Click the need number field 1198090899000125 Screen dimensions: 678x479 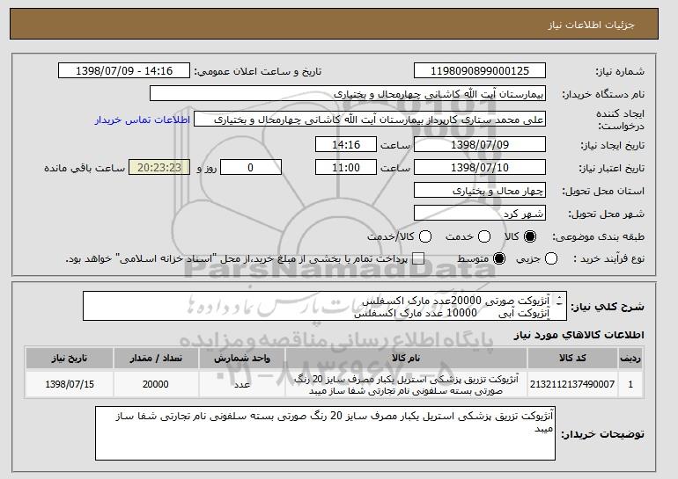pyautogui.click(x=480, y=71)
